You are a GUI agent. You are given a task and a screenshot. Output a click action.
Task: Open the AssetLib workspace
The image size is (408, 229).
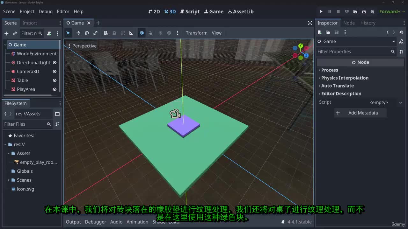[241, 11]
